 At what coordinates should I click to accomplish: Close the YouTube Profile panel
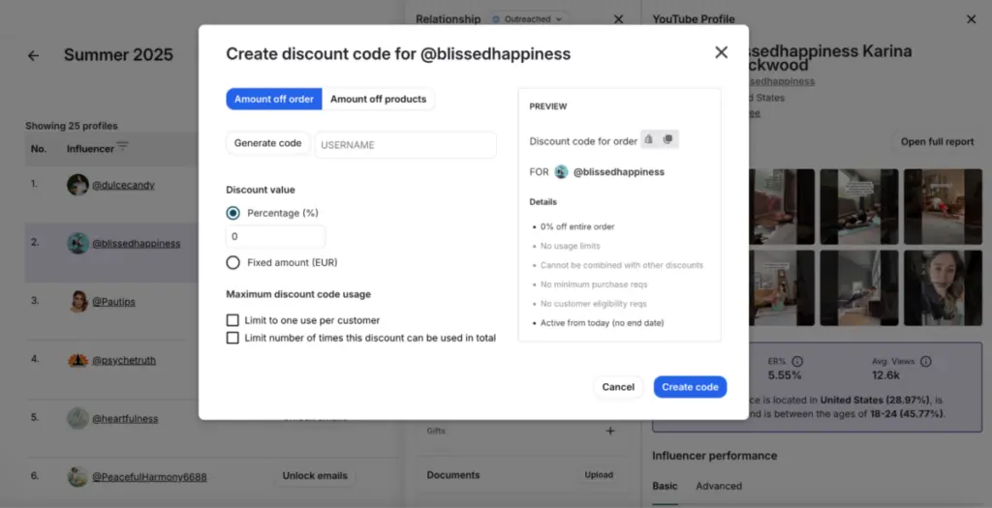pyautogui.click(x=972, y=18)
